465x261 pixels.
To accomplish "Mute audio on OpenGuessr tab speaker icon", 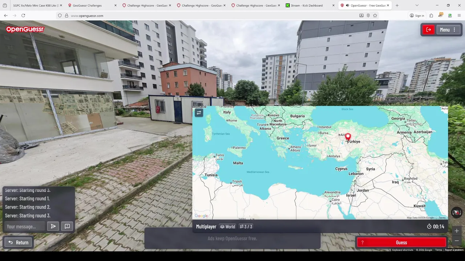I will [x=348, y=5].
